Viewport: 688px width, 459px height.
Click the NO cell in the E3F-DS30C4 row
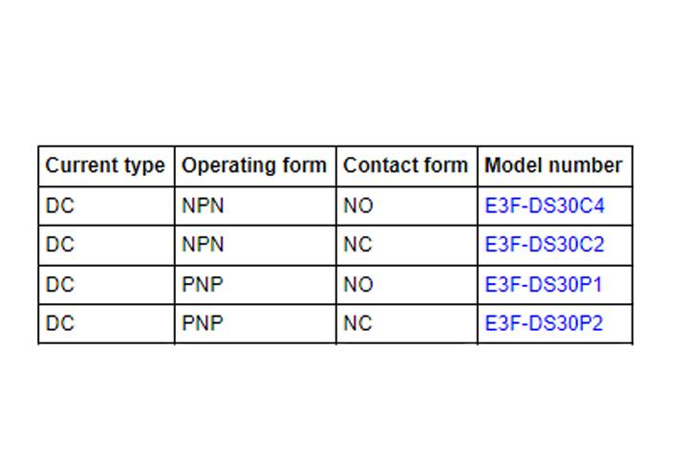point(358,206)
